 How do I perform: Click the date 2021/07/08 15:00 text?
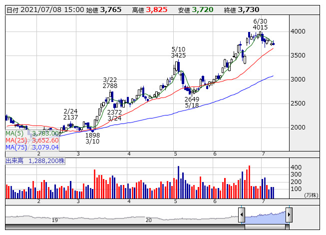(52, 10)
